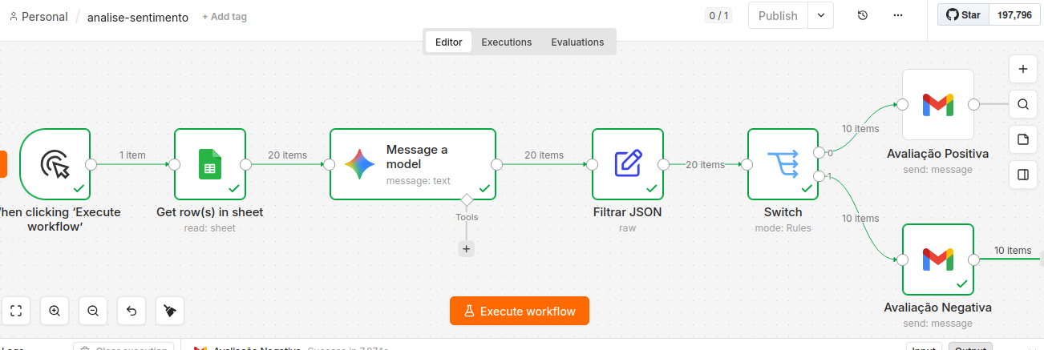The width and height of the screenshot is (1044, 350).
Task: Open the Google Sheets 'Get row(s) in sheet' node
Action: coord(210,164)
